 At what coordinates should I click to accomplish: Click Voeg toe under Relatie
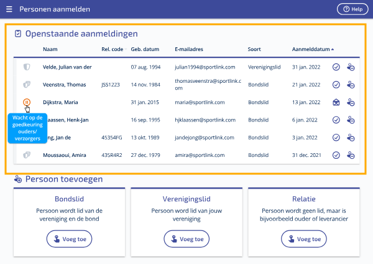coord(304,238)
